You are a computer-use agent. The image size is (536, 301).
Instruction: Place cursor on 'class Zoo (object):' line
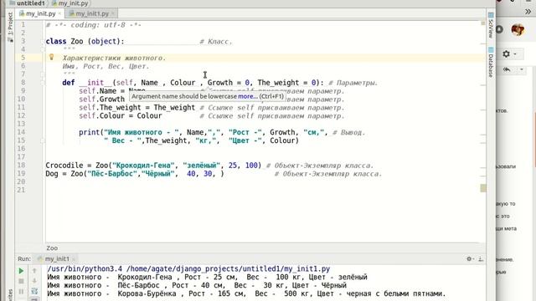(x=85, y=41)
